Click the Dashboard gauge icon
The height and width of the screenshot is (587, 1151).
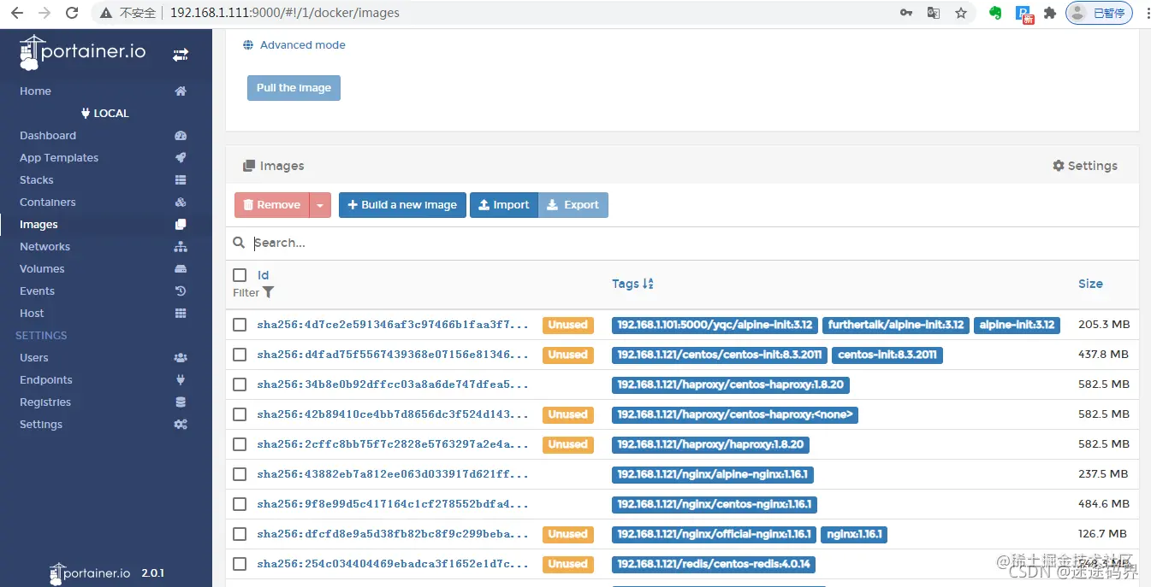coord(181,136)
